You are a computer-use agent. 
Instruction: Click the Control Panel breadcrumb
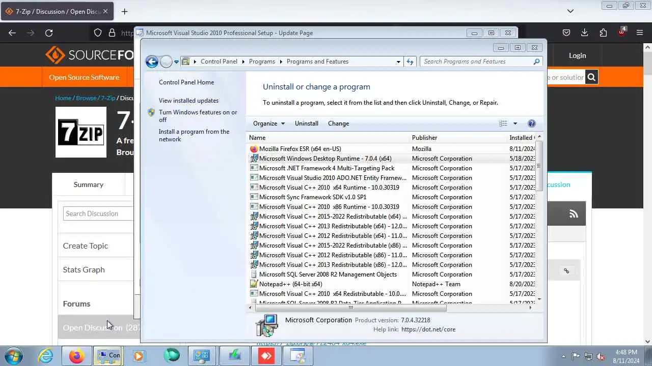point(219,62)
